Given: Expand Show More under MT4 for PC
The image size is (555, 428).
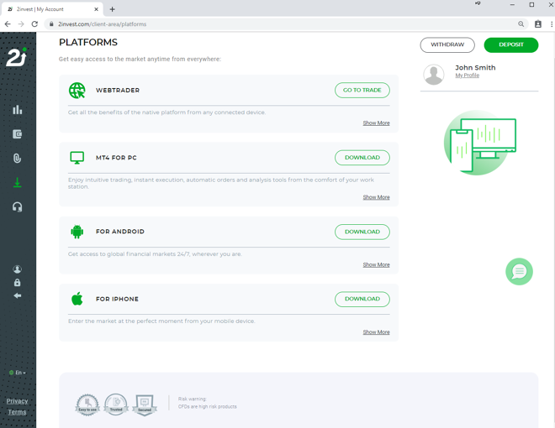Looking at the screenshot, I should 376,197.
